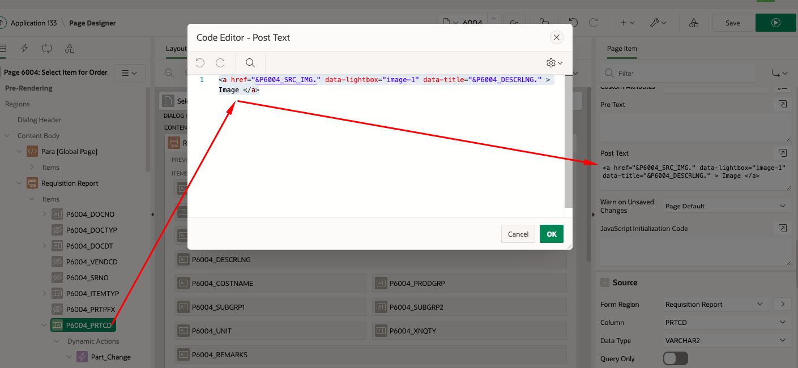Image resolution: width=798 pixels, height=368 pixels.
Task: Switch to the Rendering tree tab
Action: coord(3,49)
